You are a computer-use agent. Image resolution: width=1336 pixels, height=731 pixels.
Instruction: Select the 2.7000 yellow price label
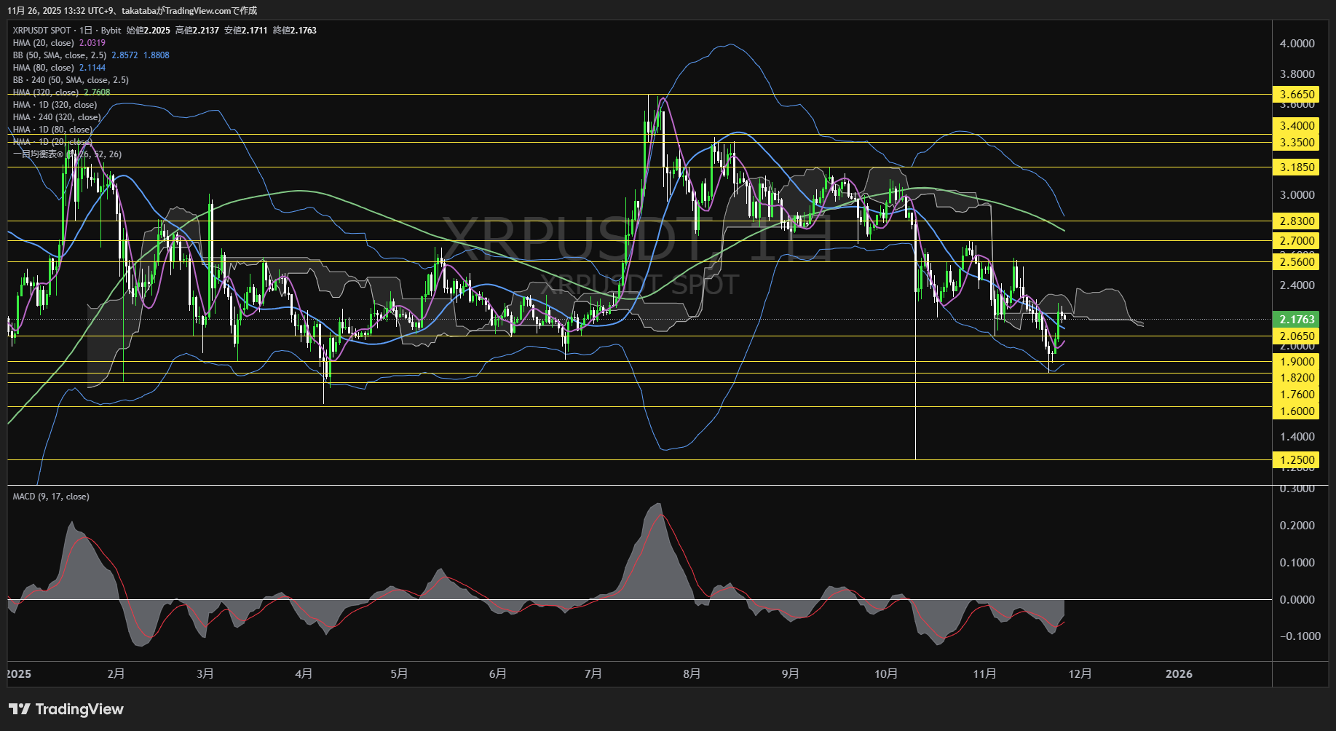[x=1297, y=240]
